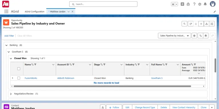
Task: Collapse the Banking group
Action: 6,45
